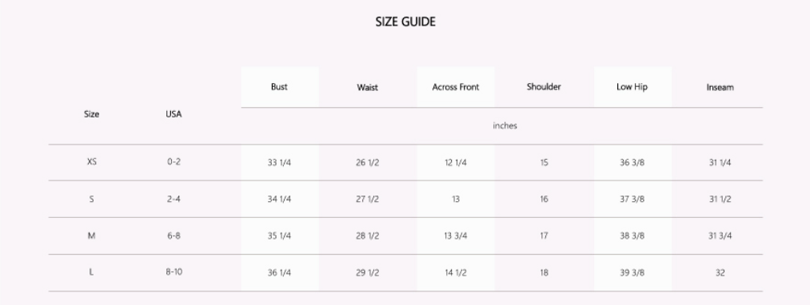This screenshot has height=305, width=810.
Task: Select the Low Hip column header
Action: coord(632,87)
